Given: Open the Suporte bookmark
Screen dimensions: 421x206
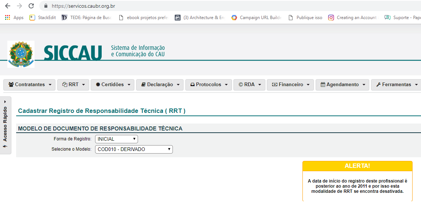Looking at the screenshot, I should pyautogui.click(x=402, y=18).
